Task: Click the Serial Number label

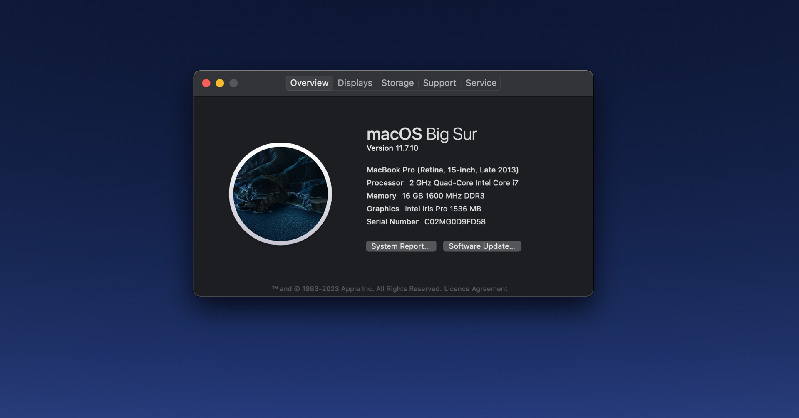Action: (x=392, y=222)
